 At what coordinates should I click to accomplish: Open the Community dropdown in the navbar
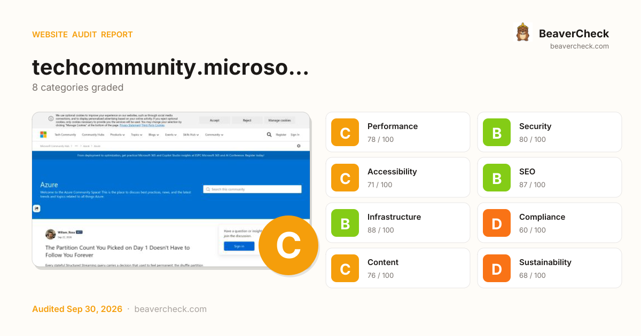coord(214,135)
